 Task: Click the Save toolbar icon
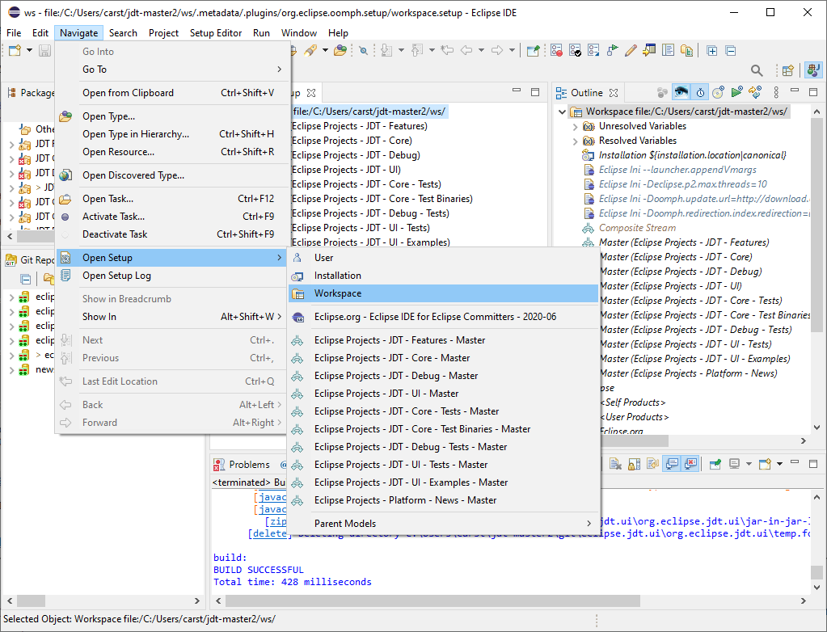(x=44, y=51)
